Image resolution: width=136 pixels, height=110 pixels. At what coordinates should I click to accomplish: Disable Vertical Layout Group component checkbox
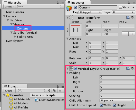click(76, 68)
